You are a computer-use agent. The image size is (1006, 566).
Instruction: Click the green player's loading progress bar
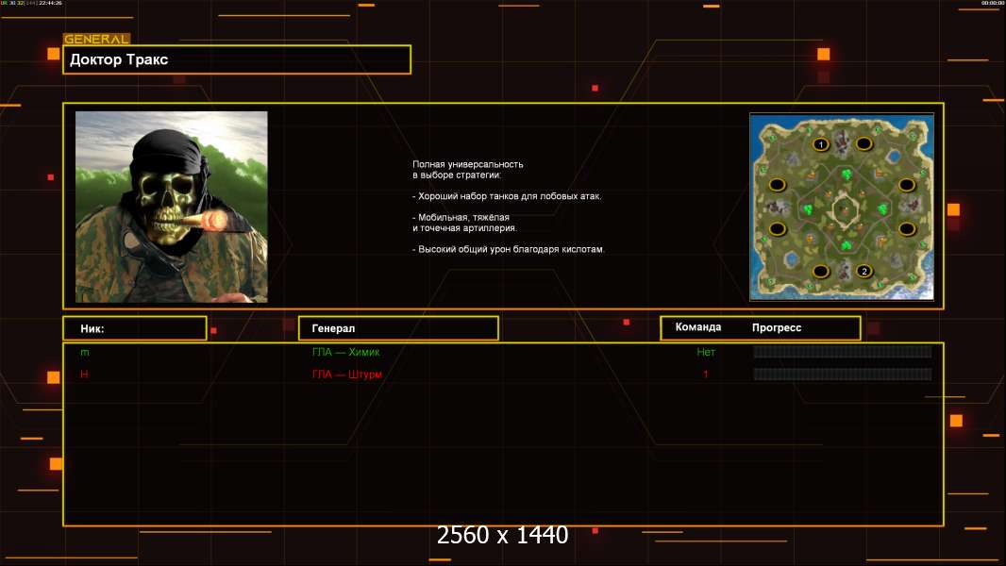tap(842, 352)
